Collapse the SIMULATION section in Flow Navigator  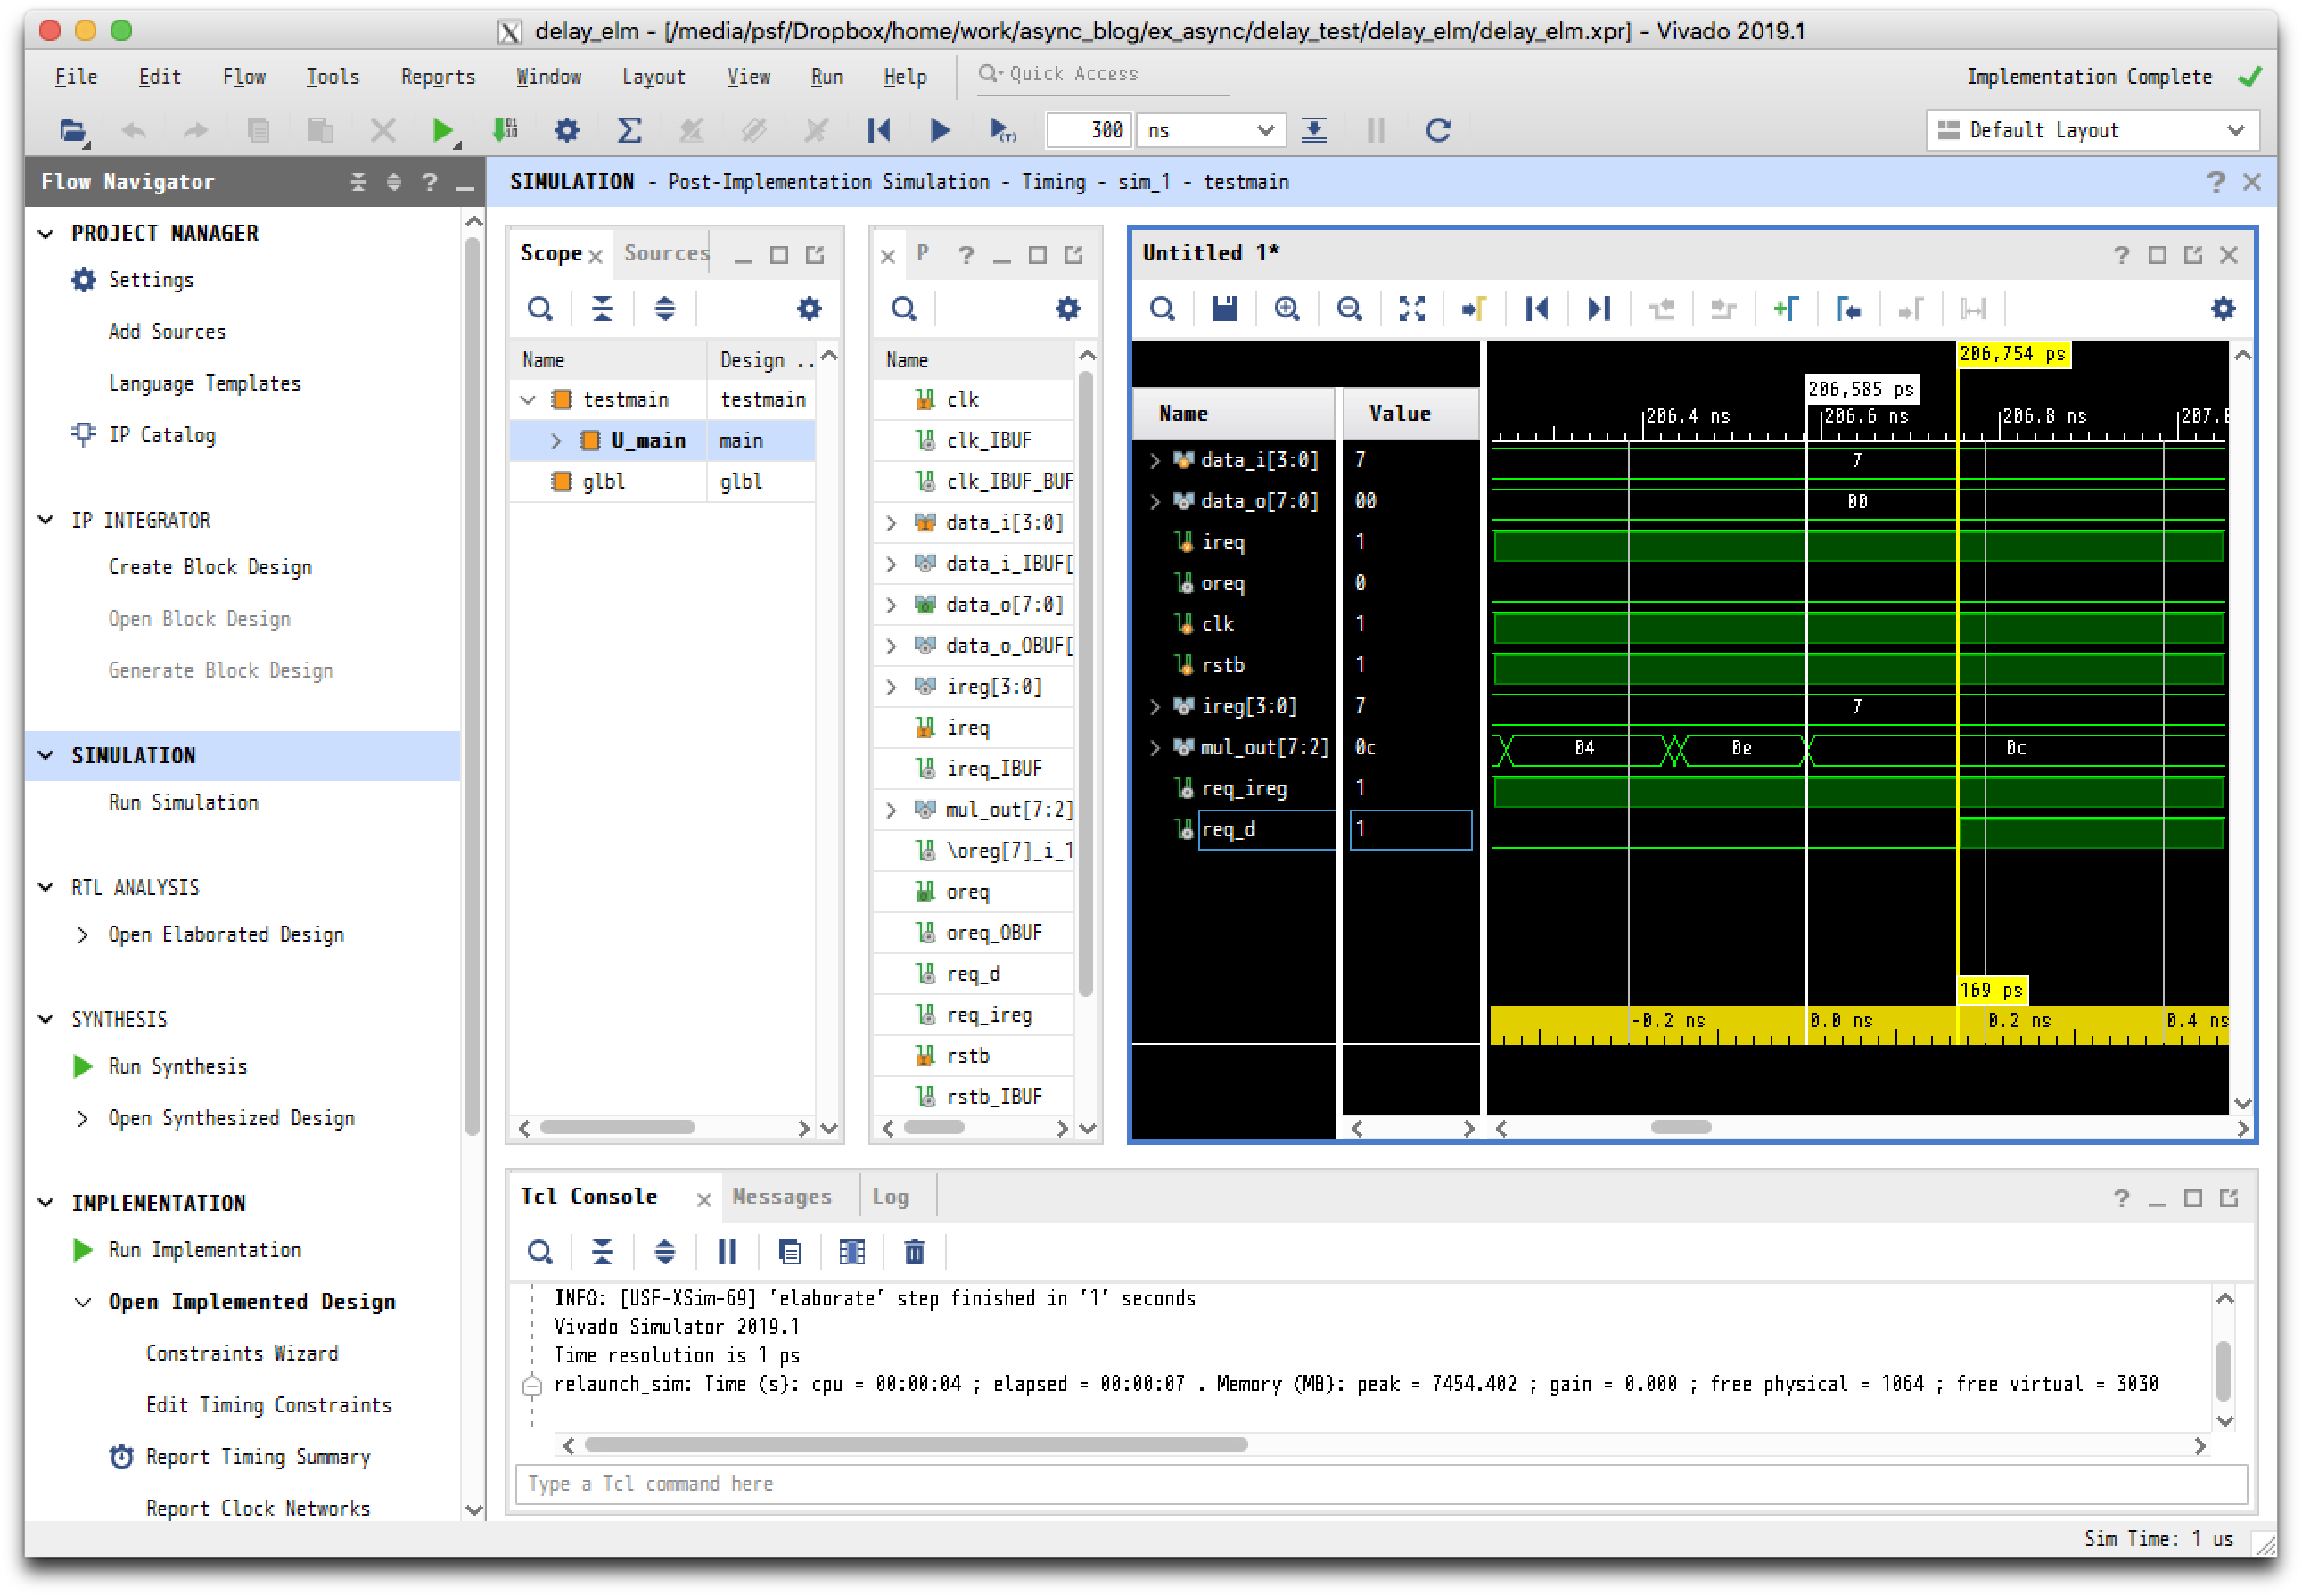coord(46,756)
